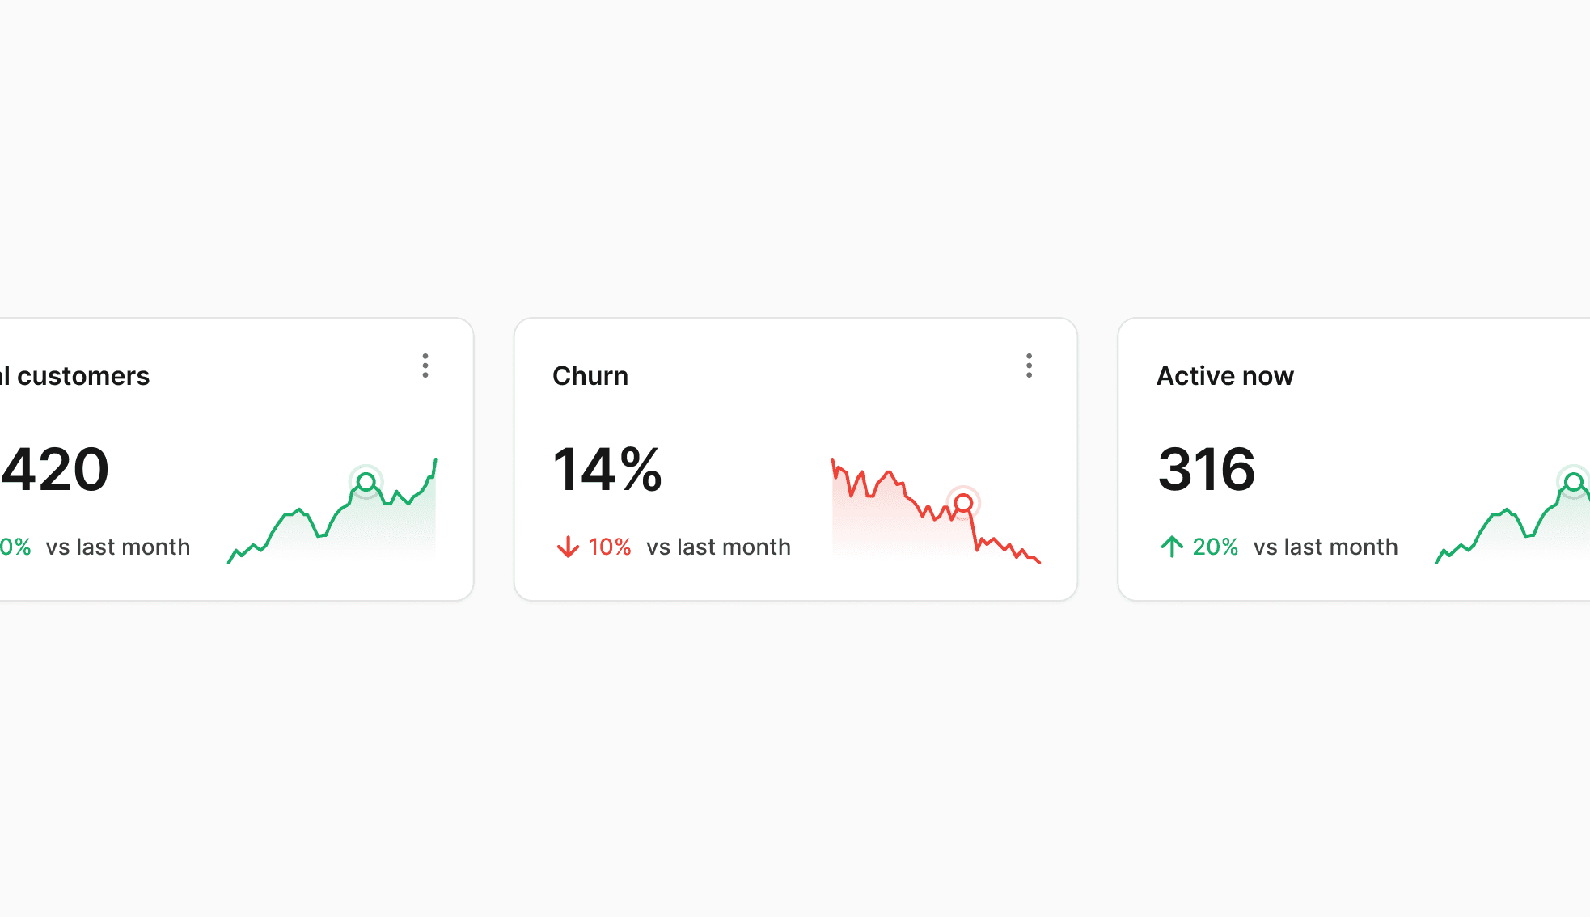Click the 316 active users value
1590x917 pixels.
(1206, 469)
